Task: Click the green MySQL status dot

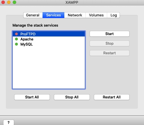Action: [16, 44]
